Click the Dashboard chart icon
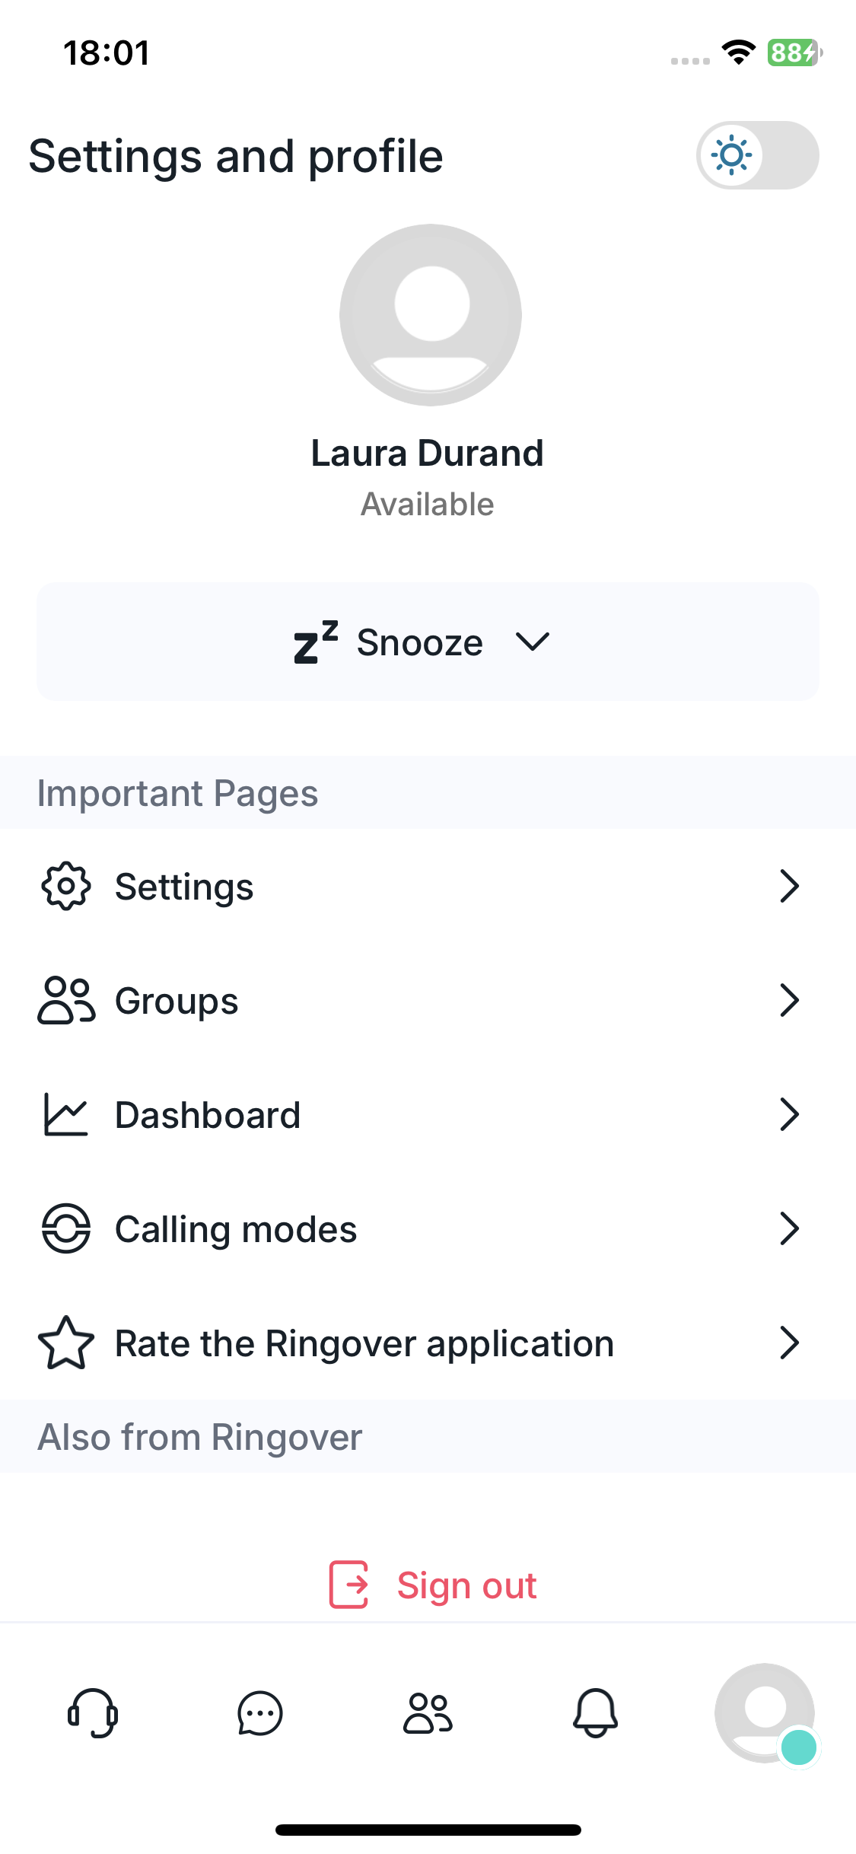The image size is (856, 1854). (66, 1114)
